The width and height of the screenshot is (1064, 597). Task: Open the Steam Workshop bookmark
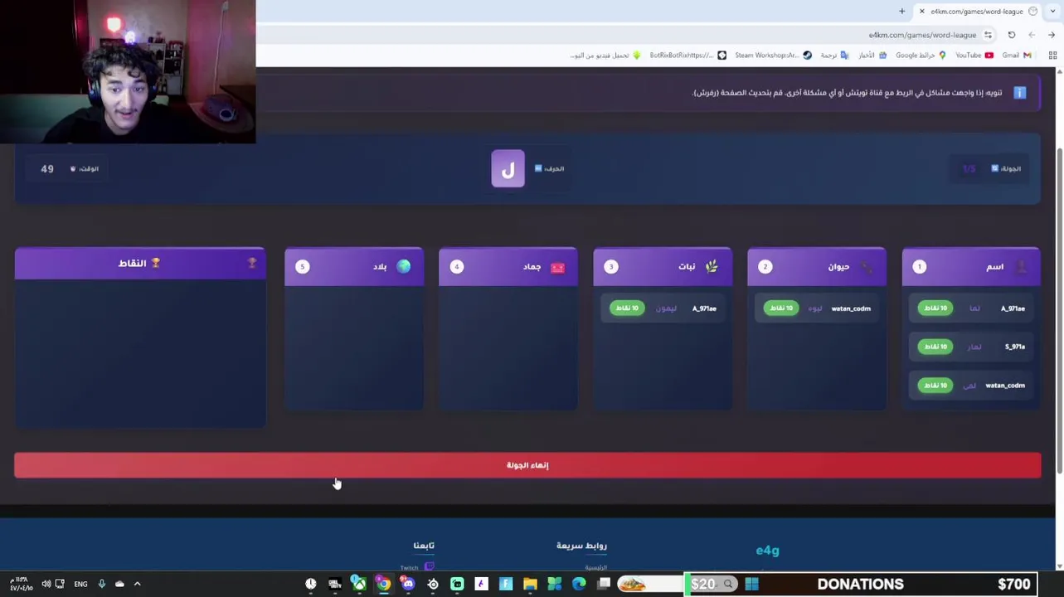[773, 56]
